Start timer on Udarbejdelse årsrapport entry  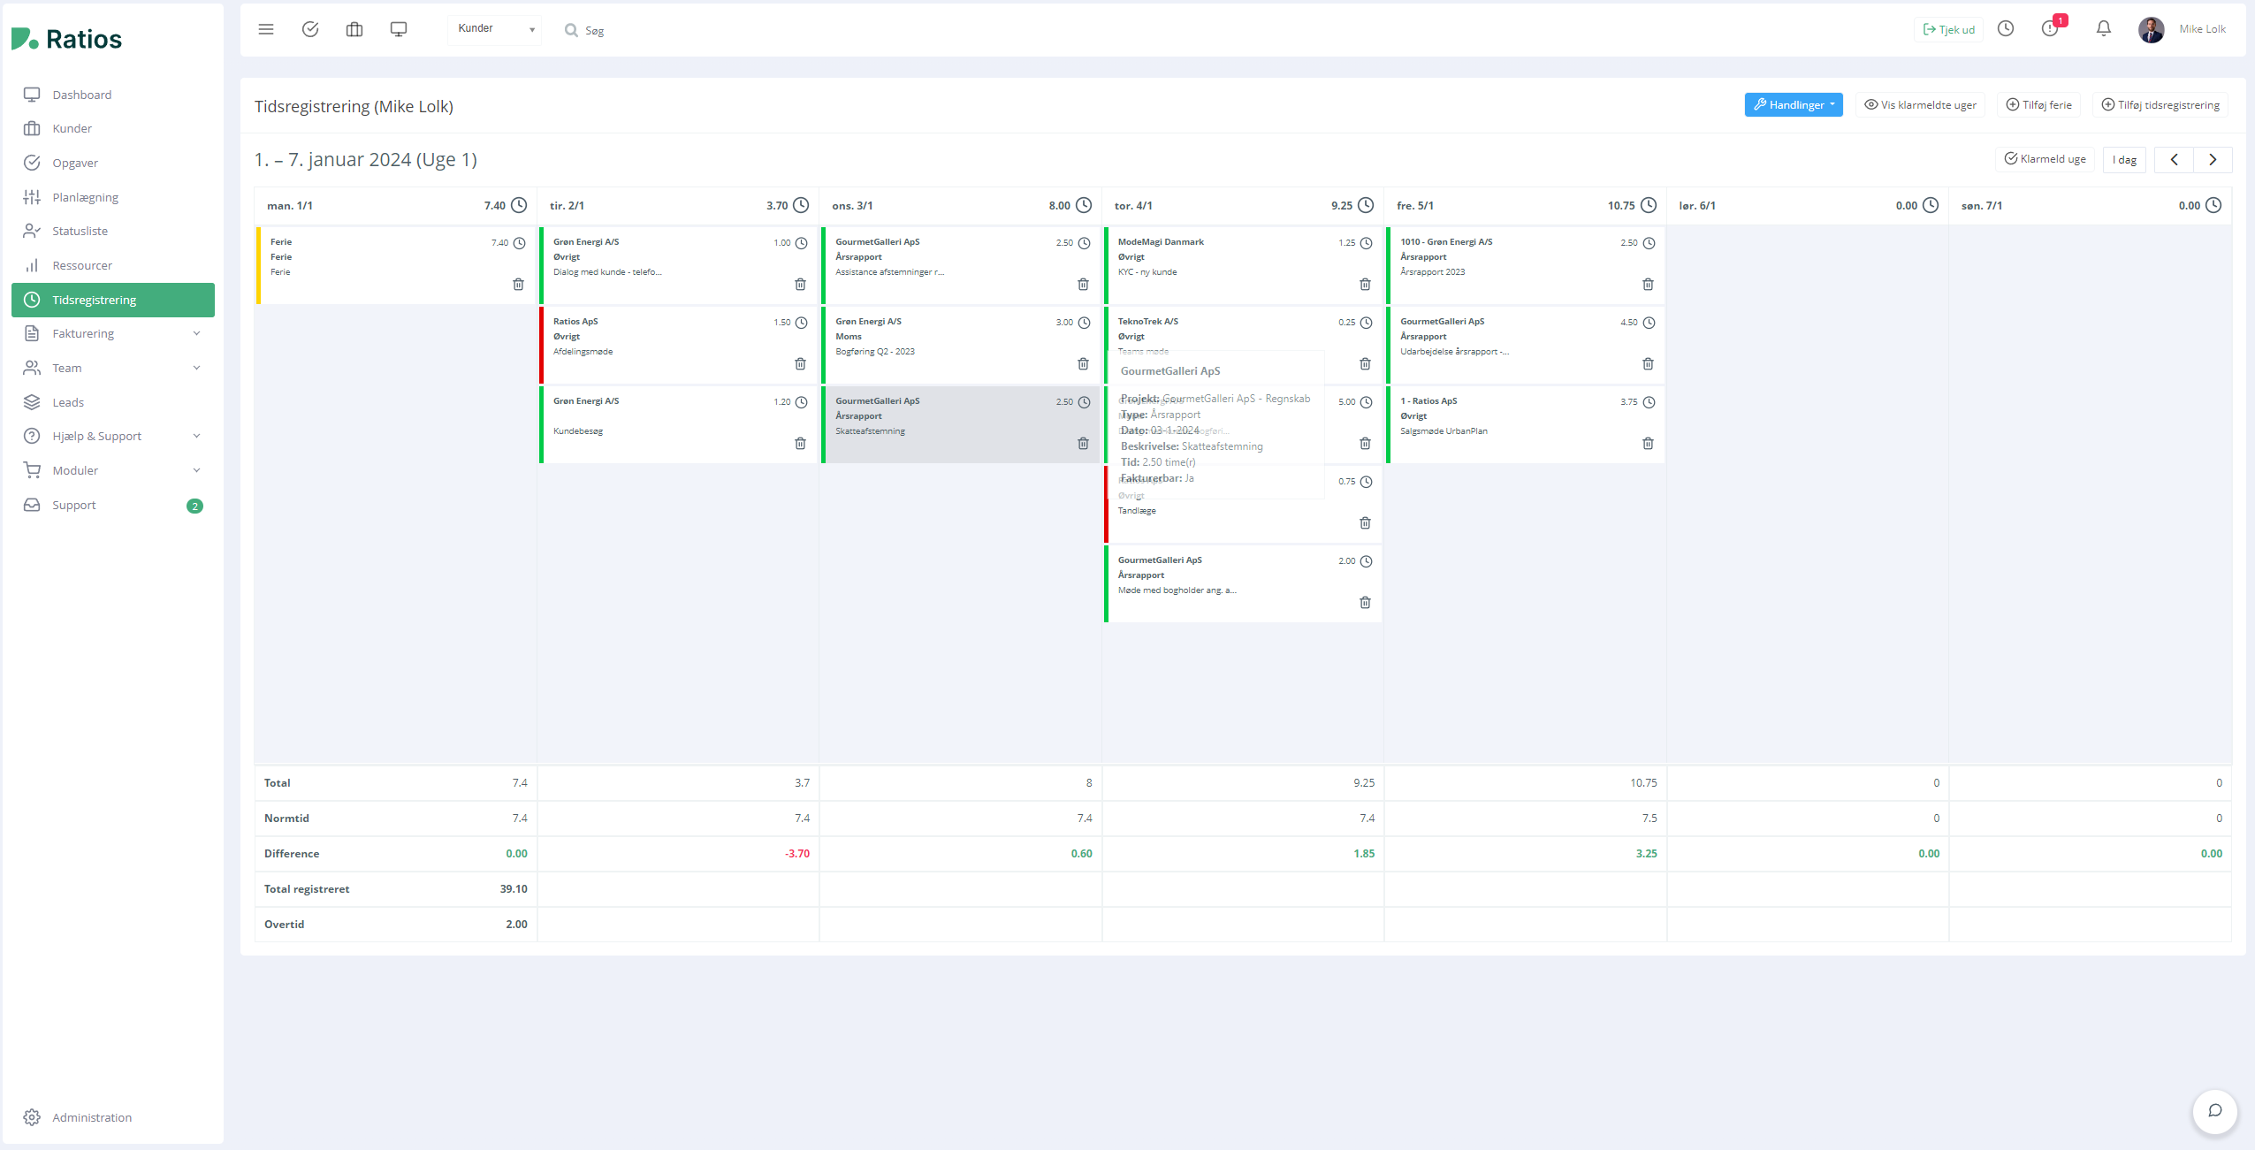(1649, 323)
